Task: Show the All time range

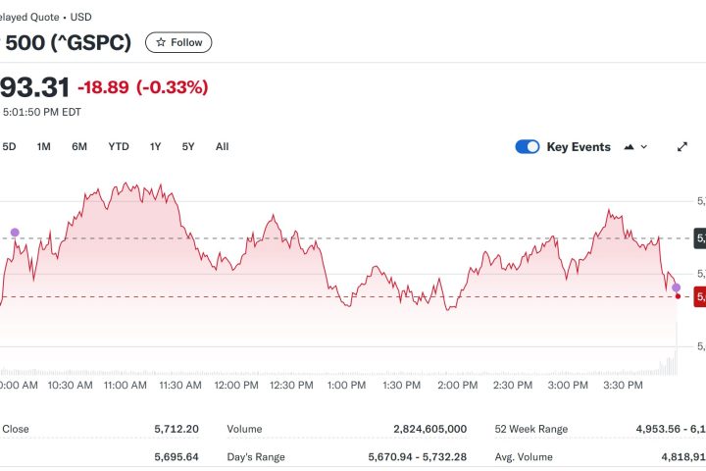Action: pos(223,146)
